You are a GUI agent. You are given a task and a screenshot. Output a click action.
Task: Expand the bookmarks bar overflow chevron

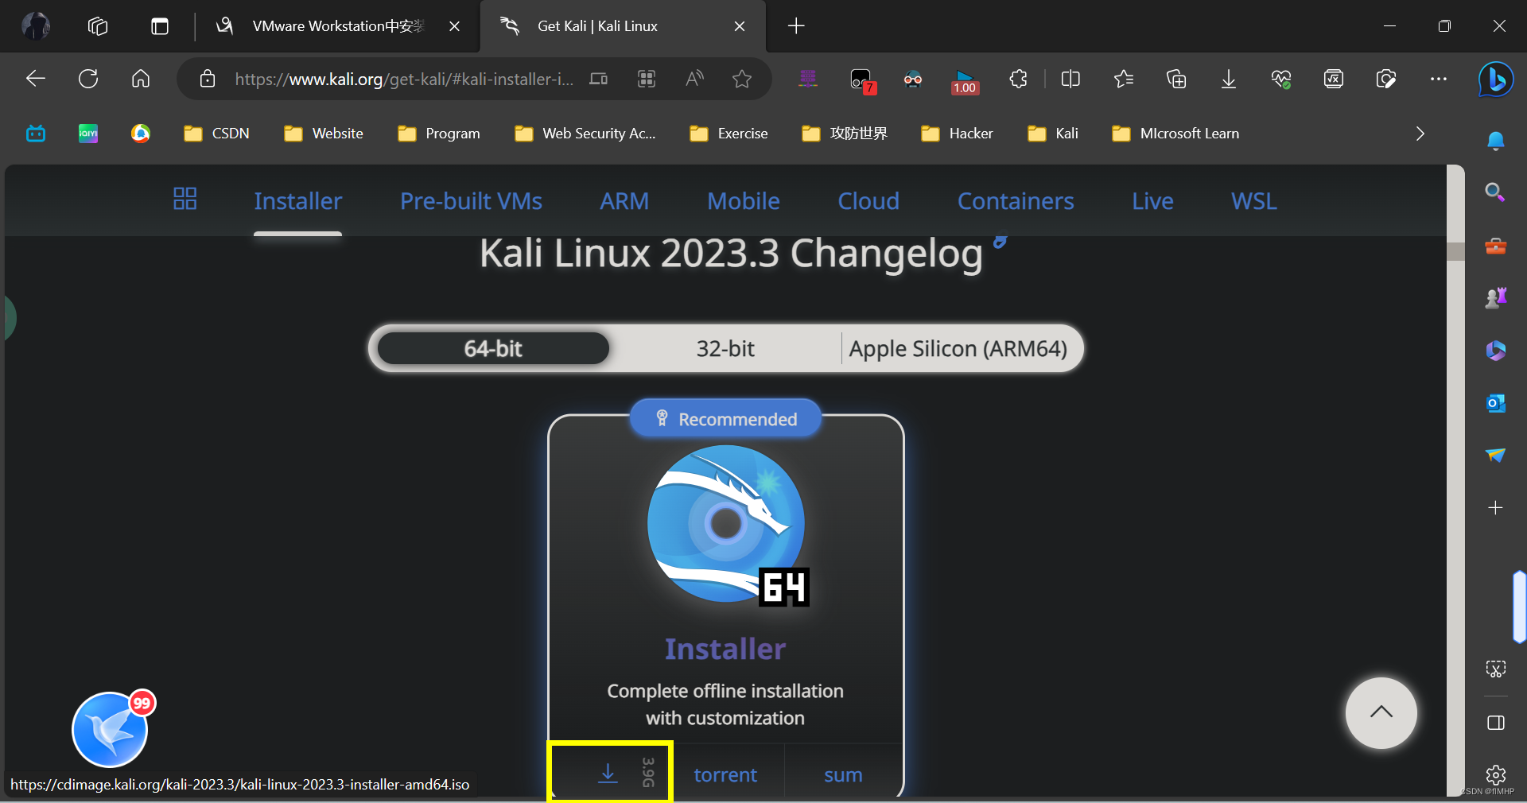tap(1420, 134)
